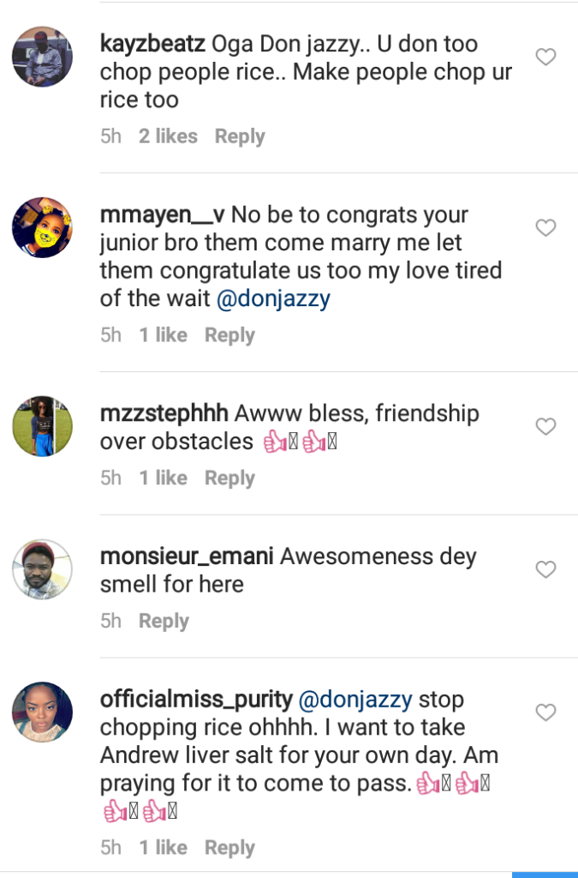This screenshot has width=578, height=878.
Task: Tap heart next to officialmiss_purity's comment
Action: (545, 713)
